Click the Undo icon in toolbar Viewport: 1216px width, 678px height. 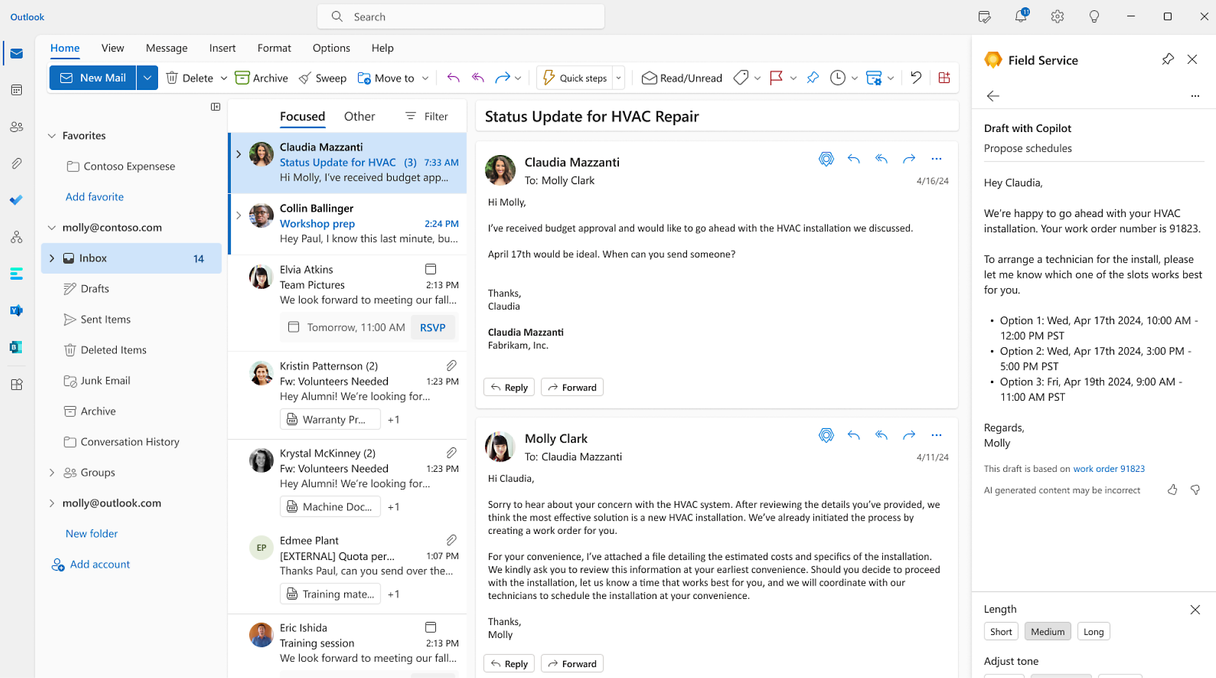[916, 78]
